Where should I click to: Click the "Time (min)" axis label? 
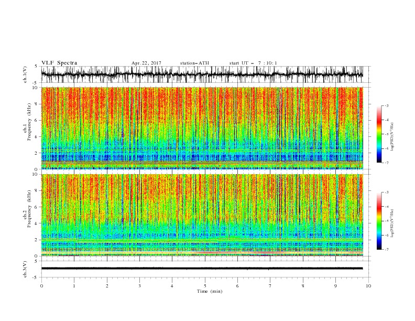click(210, 291)
